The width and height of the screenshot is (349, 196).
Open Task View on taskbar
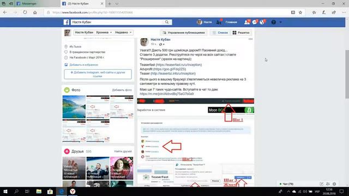(27, 191)
